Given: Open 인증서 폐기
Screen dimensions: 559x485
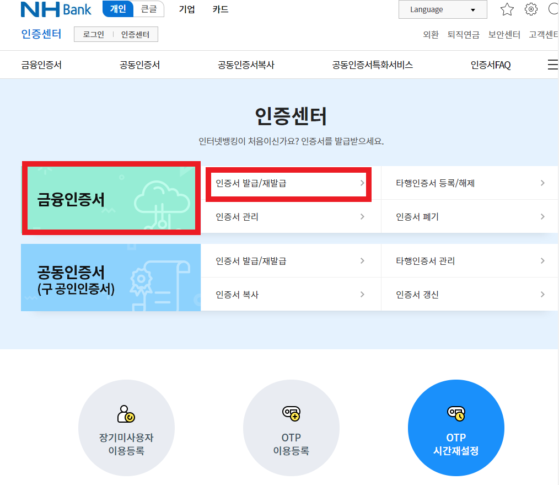Looking at the screenshot, I should tap(470, 217).
